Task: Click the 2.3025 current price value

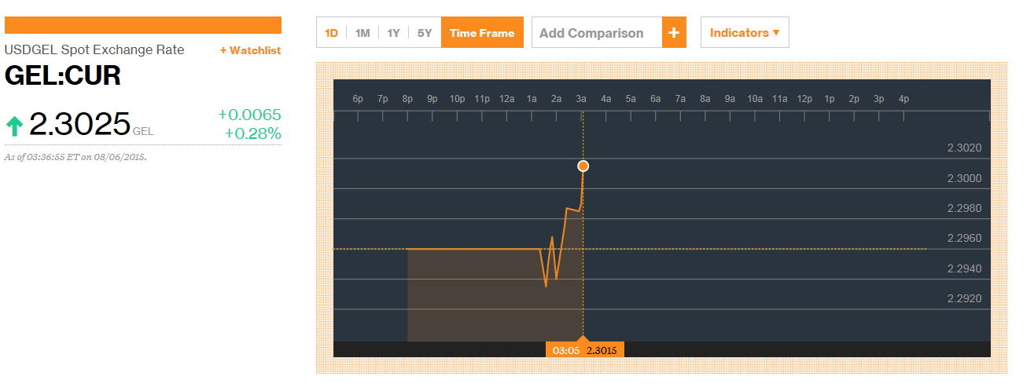Action: click(79, 124)
